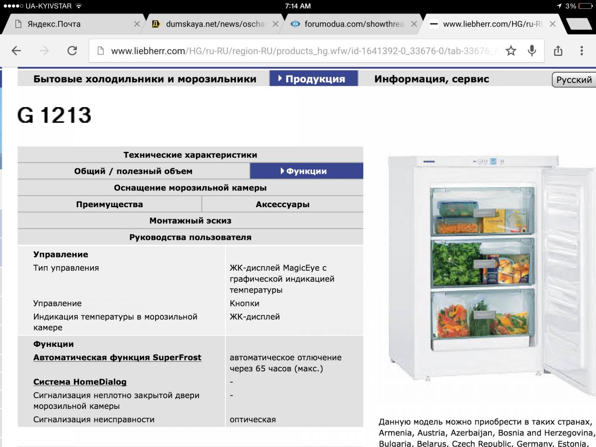The height and width of the screenshot is (447, 596).
Task: Reload the current page
Action: (x=72, y=51)
